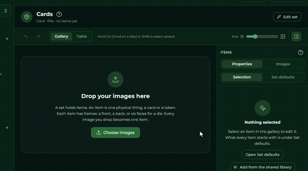Screen dimensions: 308x171
Task: Click the 'Hold Ctrl (Cmd on a Mac)' hint text
Action: pos(136,36)
